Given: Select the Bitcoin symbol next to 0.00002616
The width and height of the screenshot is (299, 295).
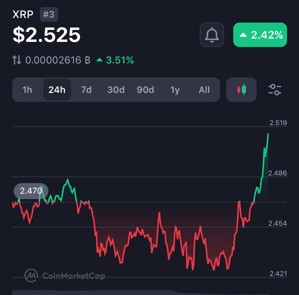Looking at the screenshot, I should point(87,60).
